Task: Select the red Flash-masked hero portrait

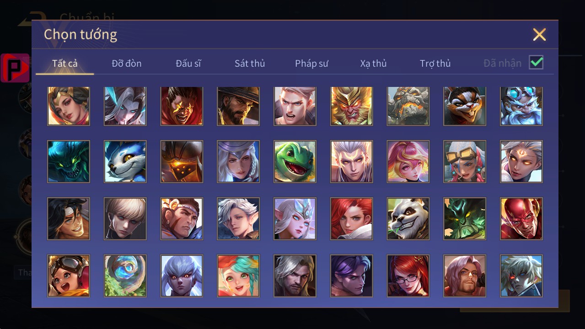Action: tap(521, 219)
